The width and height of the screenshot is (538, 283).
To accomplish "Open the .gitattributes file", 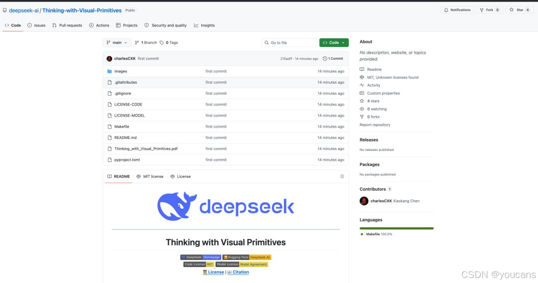I will [126, 82].
